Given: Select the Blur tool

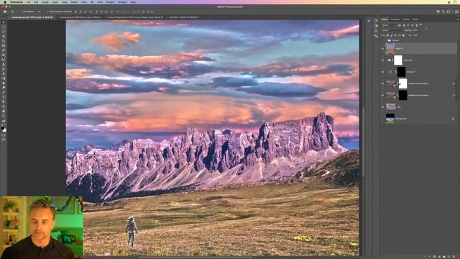Looking at the screenshot, I should [4, 83].
